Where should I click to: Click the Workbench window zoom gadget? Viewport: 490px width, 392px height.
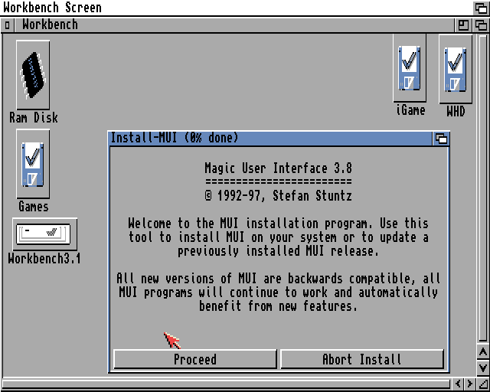click(x=464, y=24)
